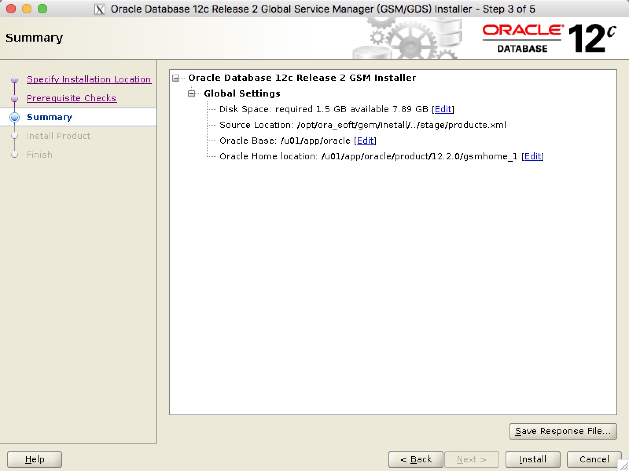
Task: Go to Prerequisite Checks step
Action: pos(72,98)
